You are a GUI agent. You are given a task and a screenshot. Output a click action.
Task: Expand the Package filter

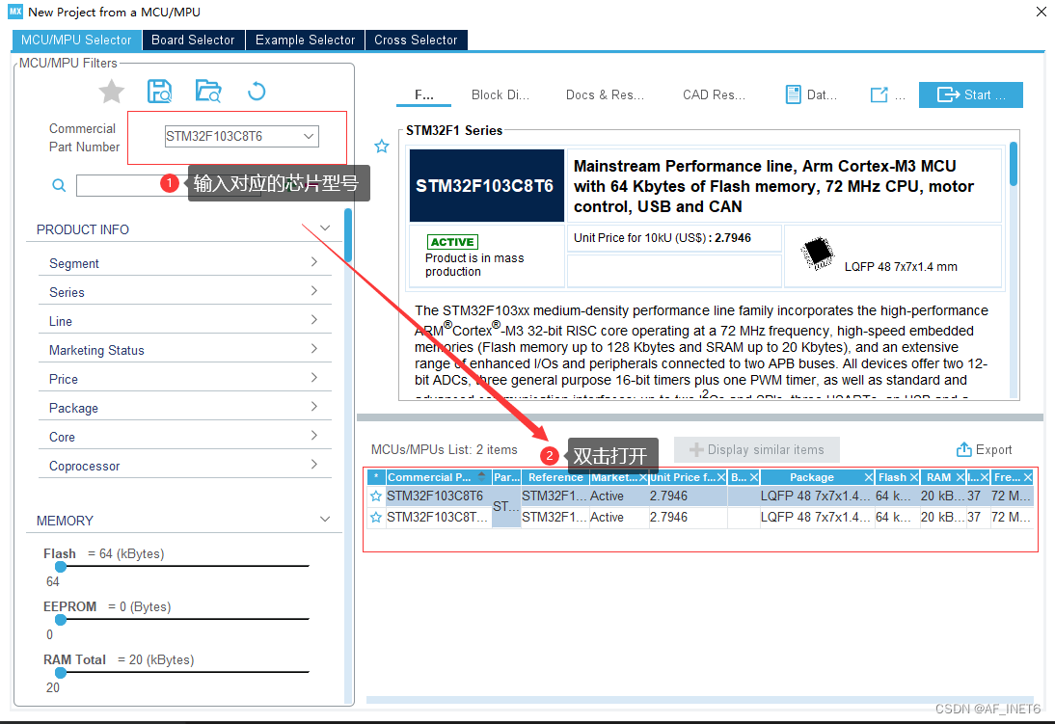[x=314, y=407]
